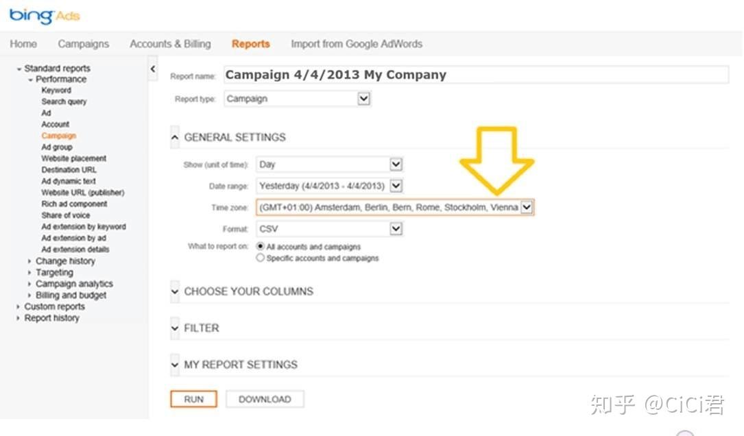Open the Campaigns tab
Image resolution: width=744 pixels, height=436 pixels.
pos(83,44)
